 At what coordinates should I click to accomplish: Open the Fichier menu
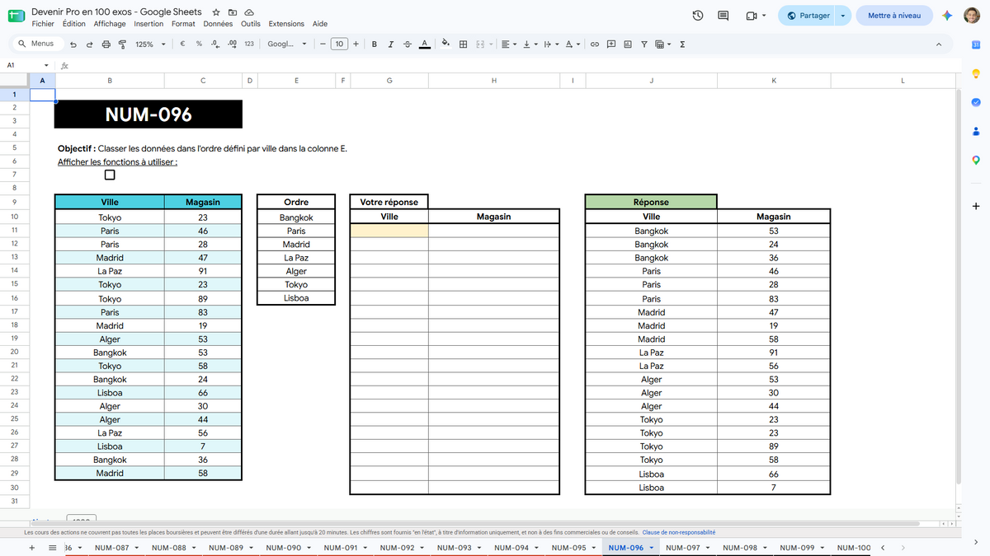pyautogui.click(x=43, y=24)
